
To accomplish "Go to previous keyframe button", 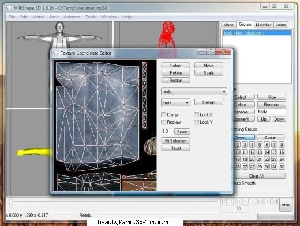I will point(231,201).
